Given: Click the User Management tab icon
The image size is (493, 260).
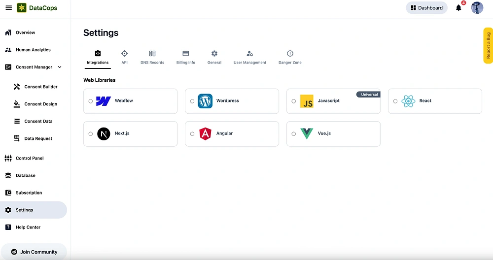Looking at the screenshot, I should [x=249, y=54].
